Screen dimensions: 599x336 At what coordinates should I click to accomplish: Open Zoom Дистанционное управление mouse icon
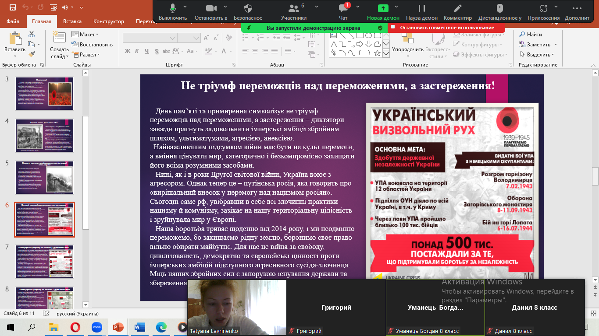499,11
